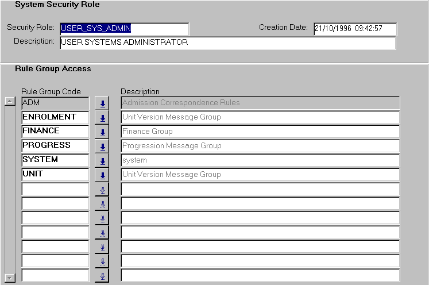This screenshot has height=285, width=429.
Task: Click the role Description field
Action: tap(227, 43)
